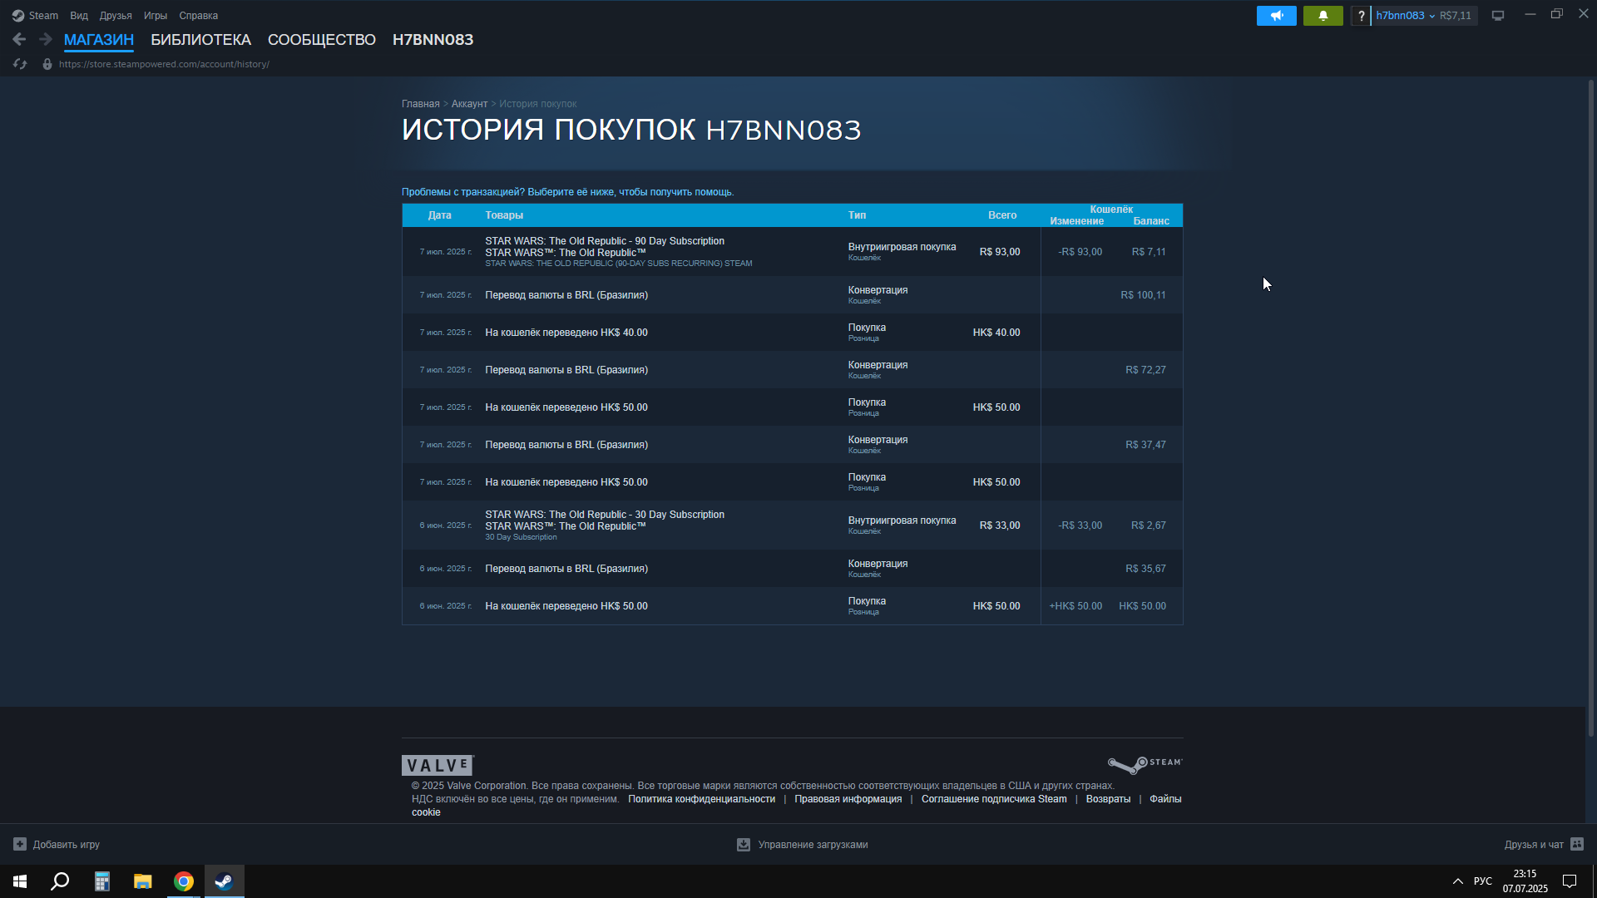Switch to Big Picture mode monitor icon
The height and width of the screenshot is (898, 1597).
pos(1498,16)
